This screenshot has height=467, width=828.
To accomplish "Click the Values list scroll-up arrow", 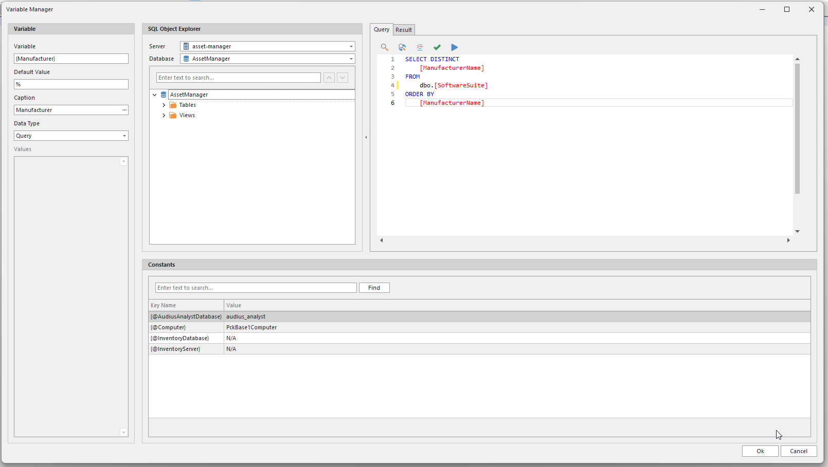I will pos(123,161).
